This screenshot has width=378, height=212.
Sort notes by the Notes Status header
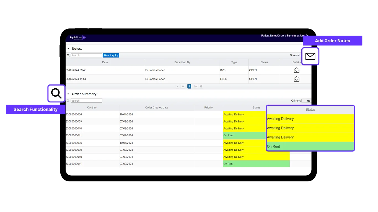pos(264,62)
